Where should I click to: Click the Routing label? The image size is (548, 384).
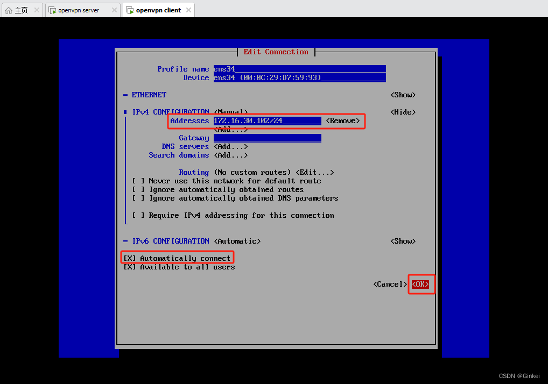pyautogui.click(x=194, y=173)
